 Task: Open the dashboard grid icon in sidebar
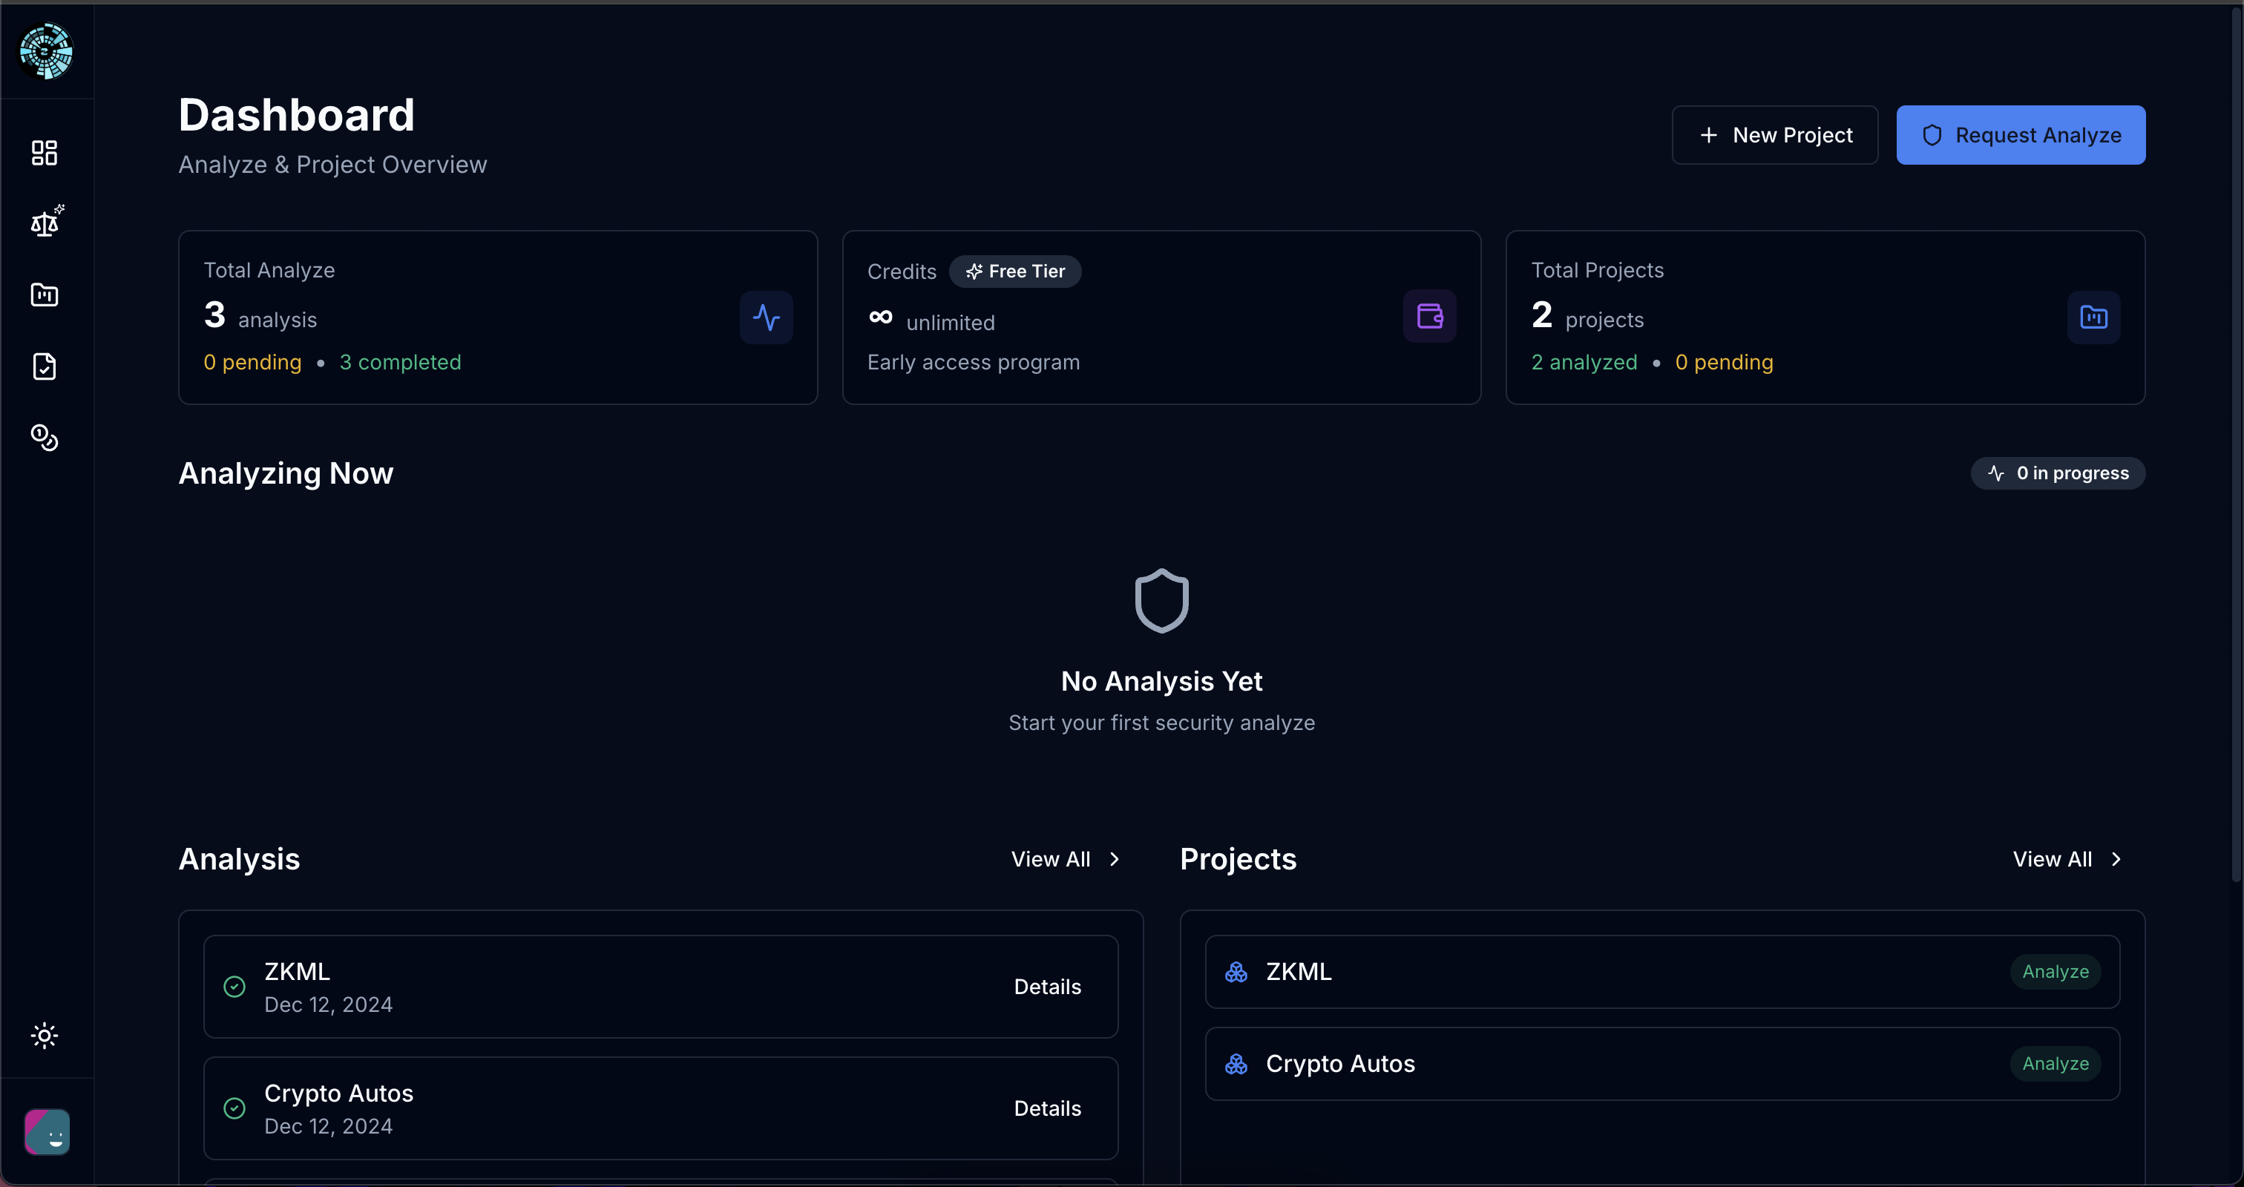point(45,152)
